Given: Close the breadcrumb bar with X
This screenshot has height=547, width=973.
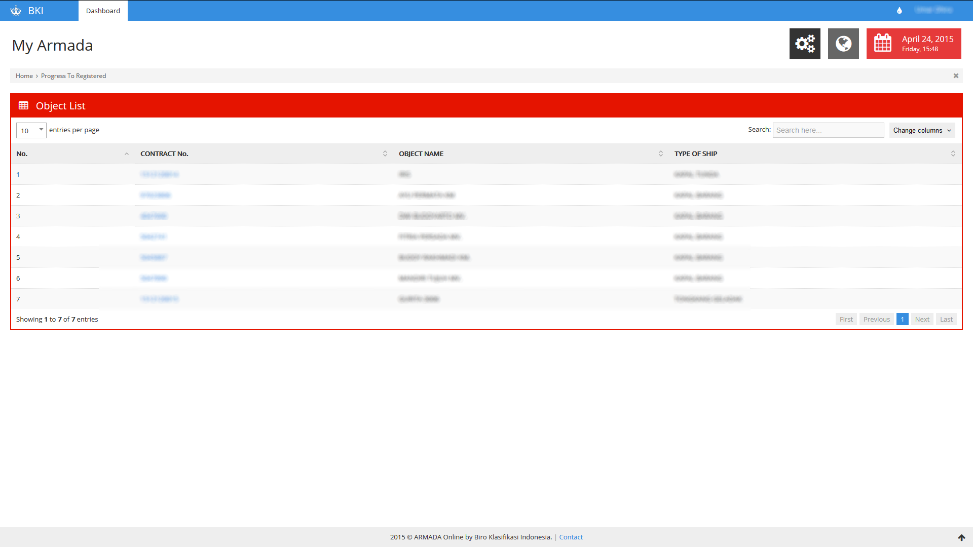Looking at the screenshot, I should tap(956, 76).
